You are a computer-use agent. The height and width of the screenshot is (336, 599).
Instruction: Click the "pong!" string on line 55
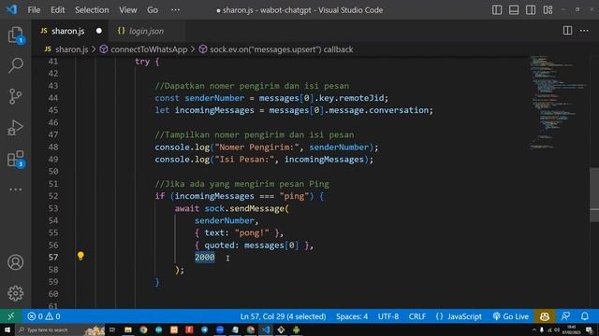[x=252, y=232]
